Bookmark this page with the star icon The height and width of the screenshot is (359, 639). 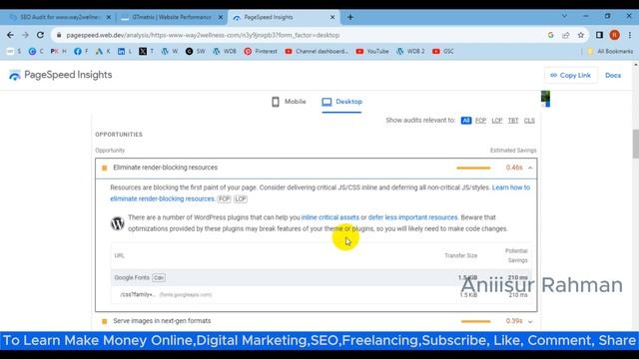click(x=581, y=35)
